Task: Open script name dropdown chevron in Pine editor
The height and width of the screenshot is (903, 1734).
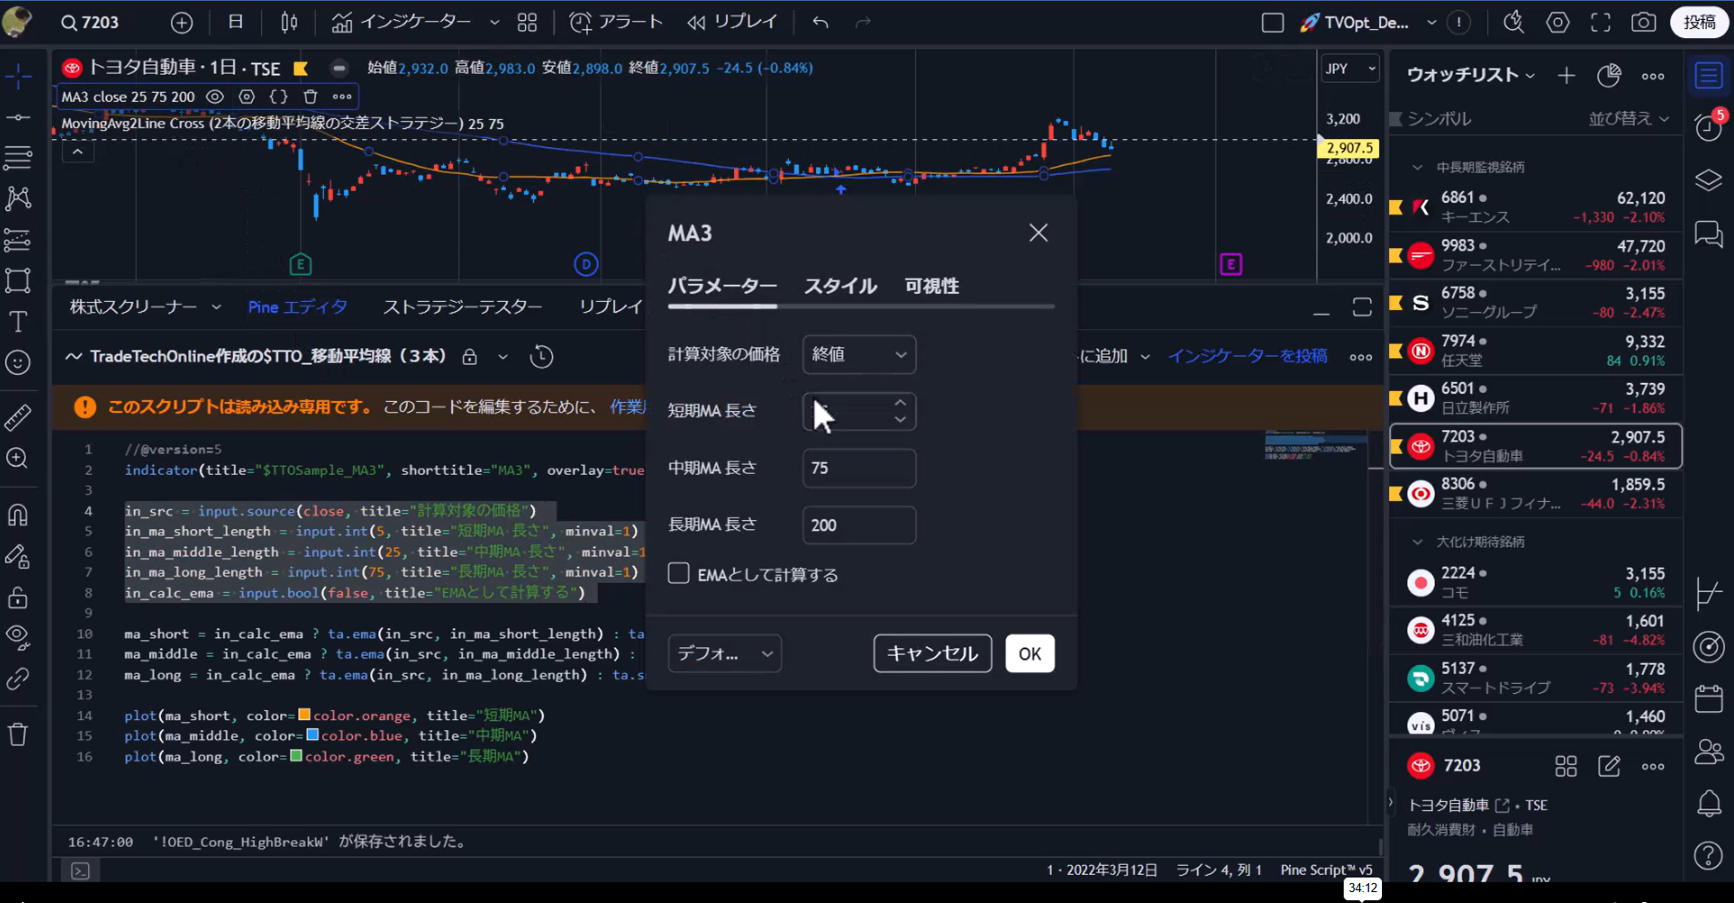Action: coord(502,356)
